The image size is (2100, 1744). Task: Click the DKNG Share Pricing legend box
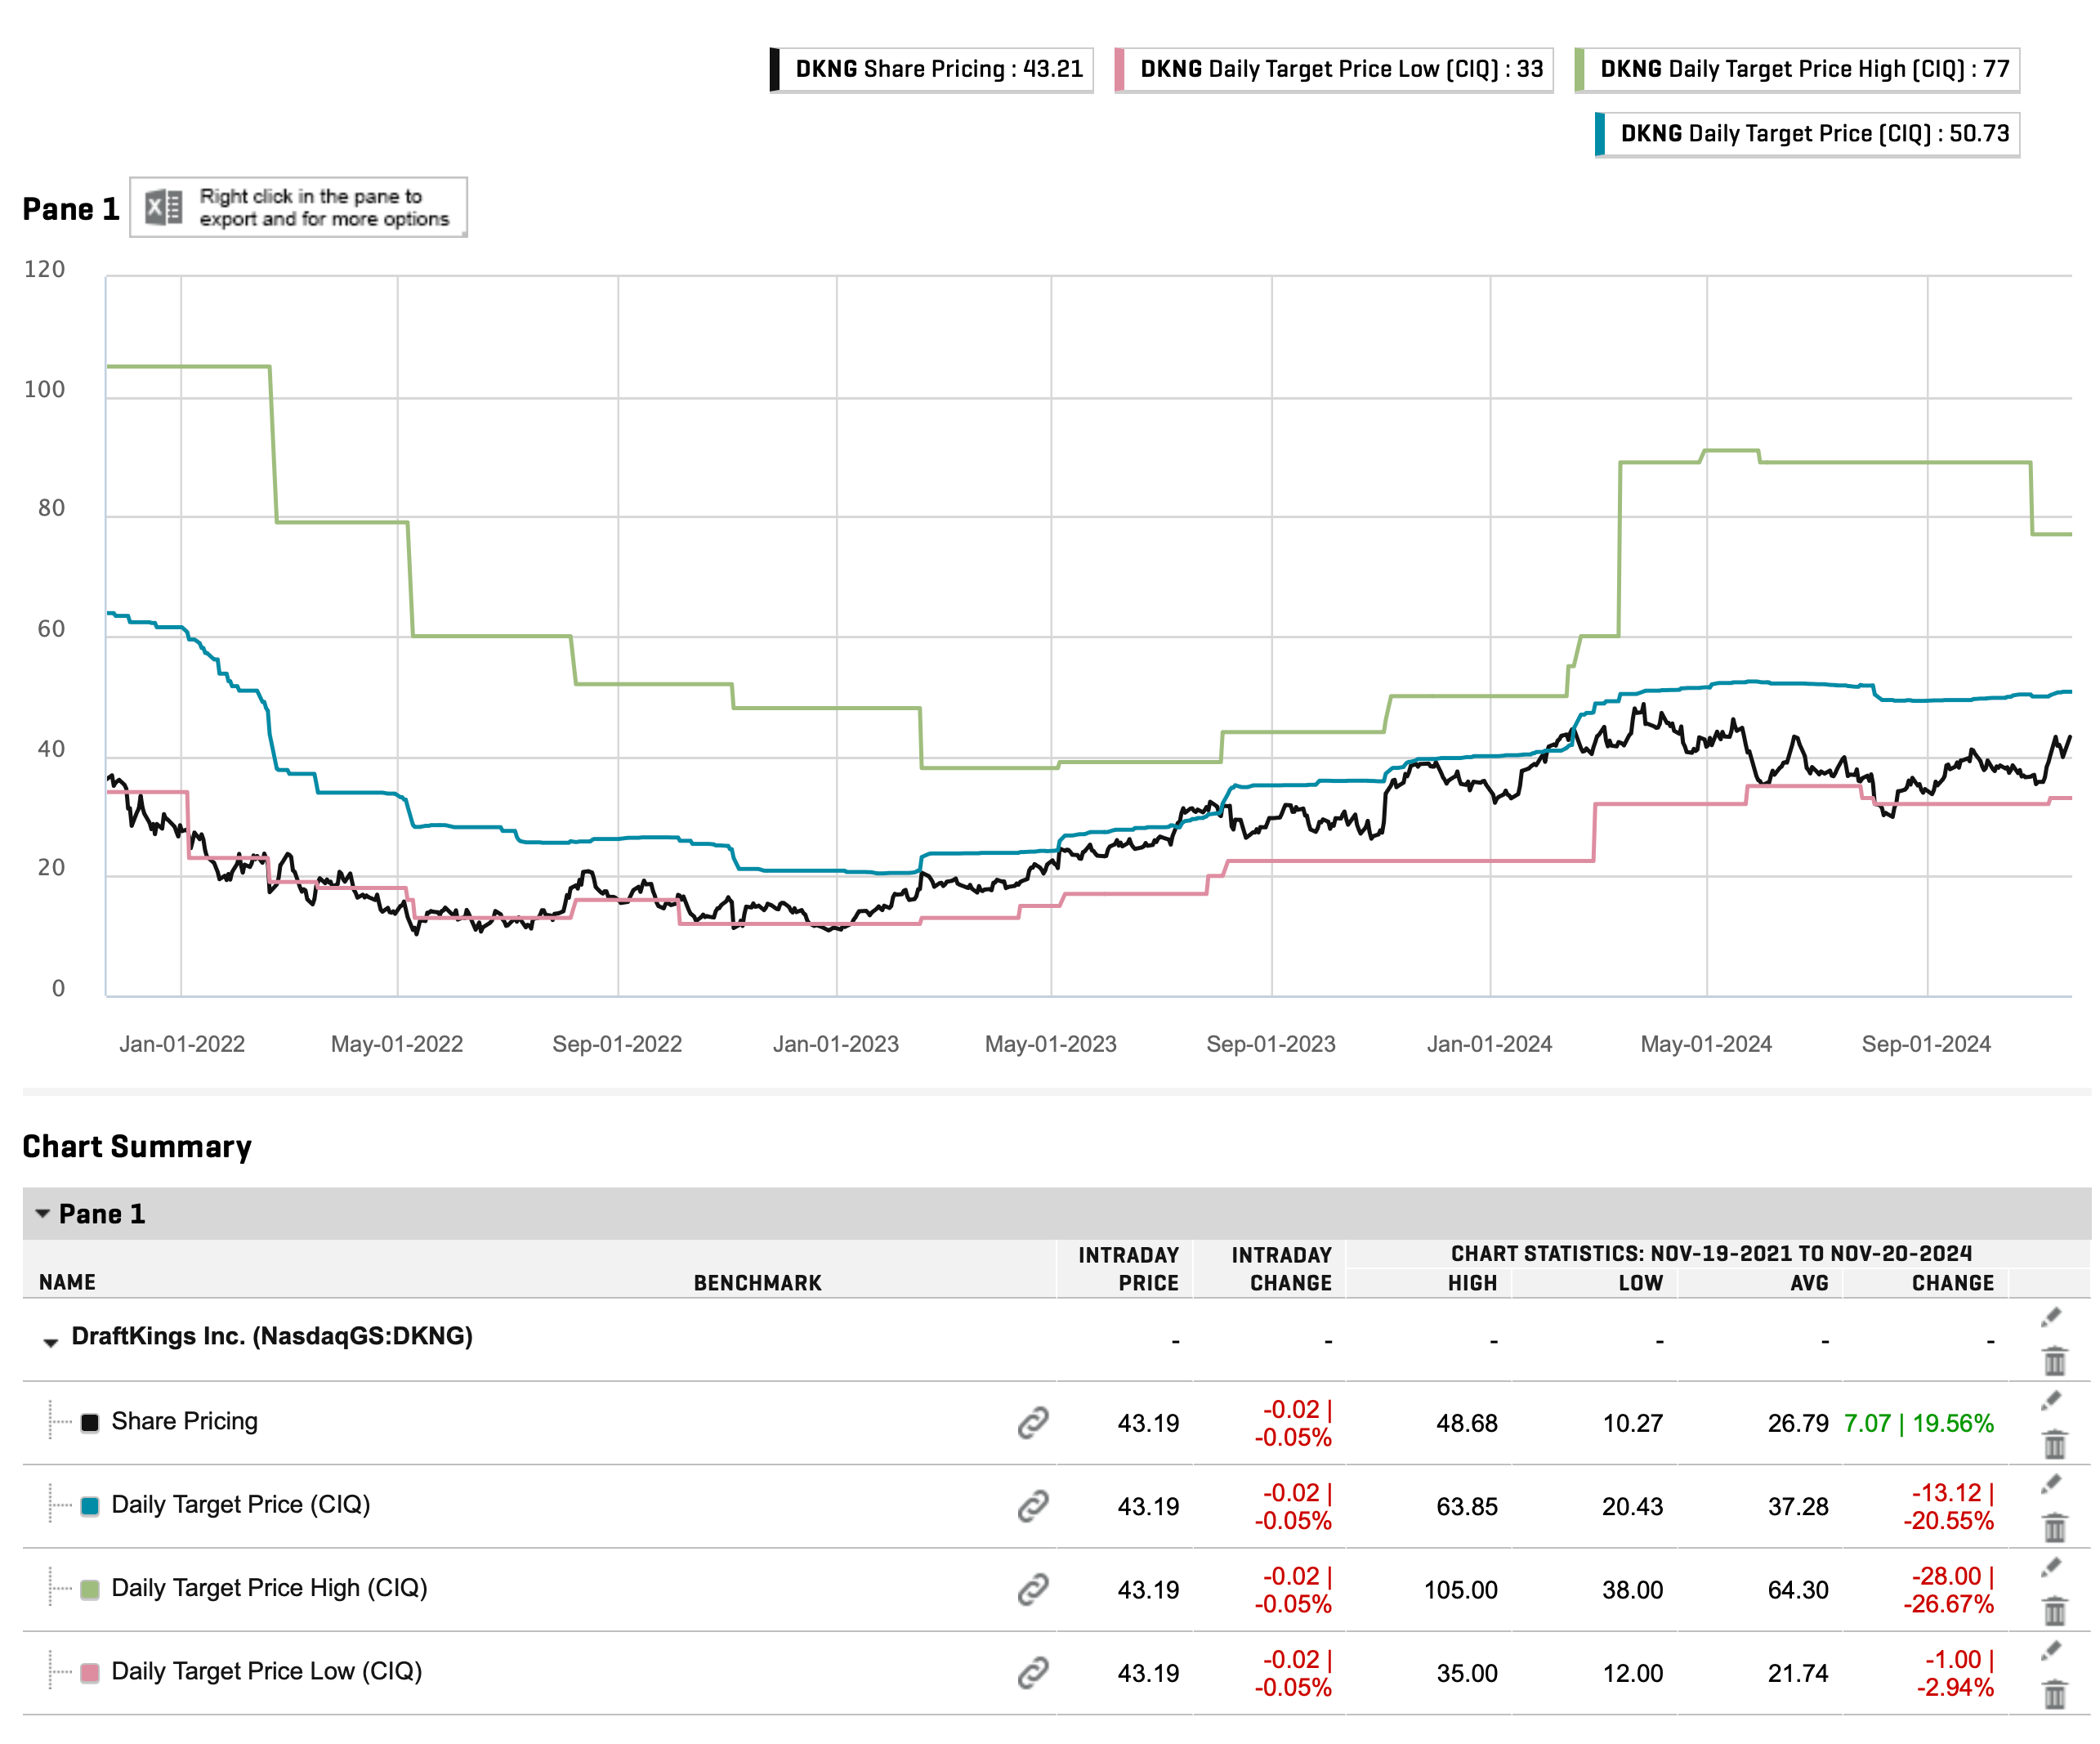[931, 69]
